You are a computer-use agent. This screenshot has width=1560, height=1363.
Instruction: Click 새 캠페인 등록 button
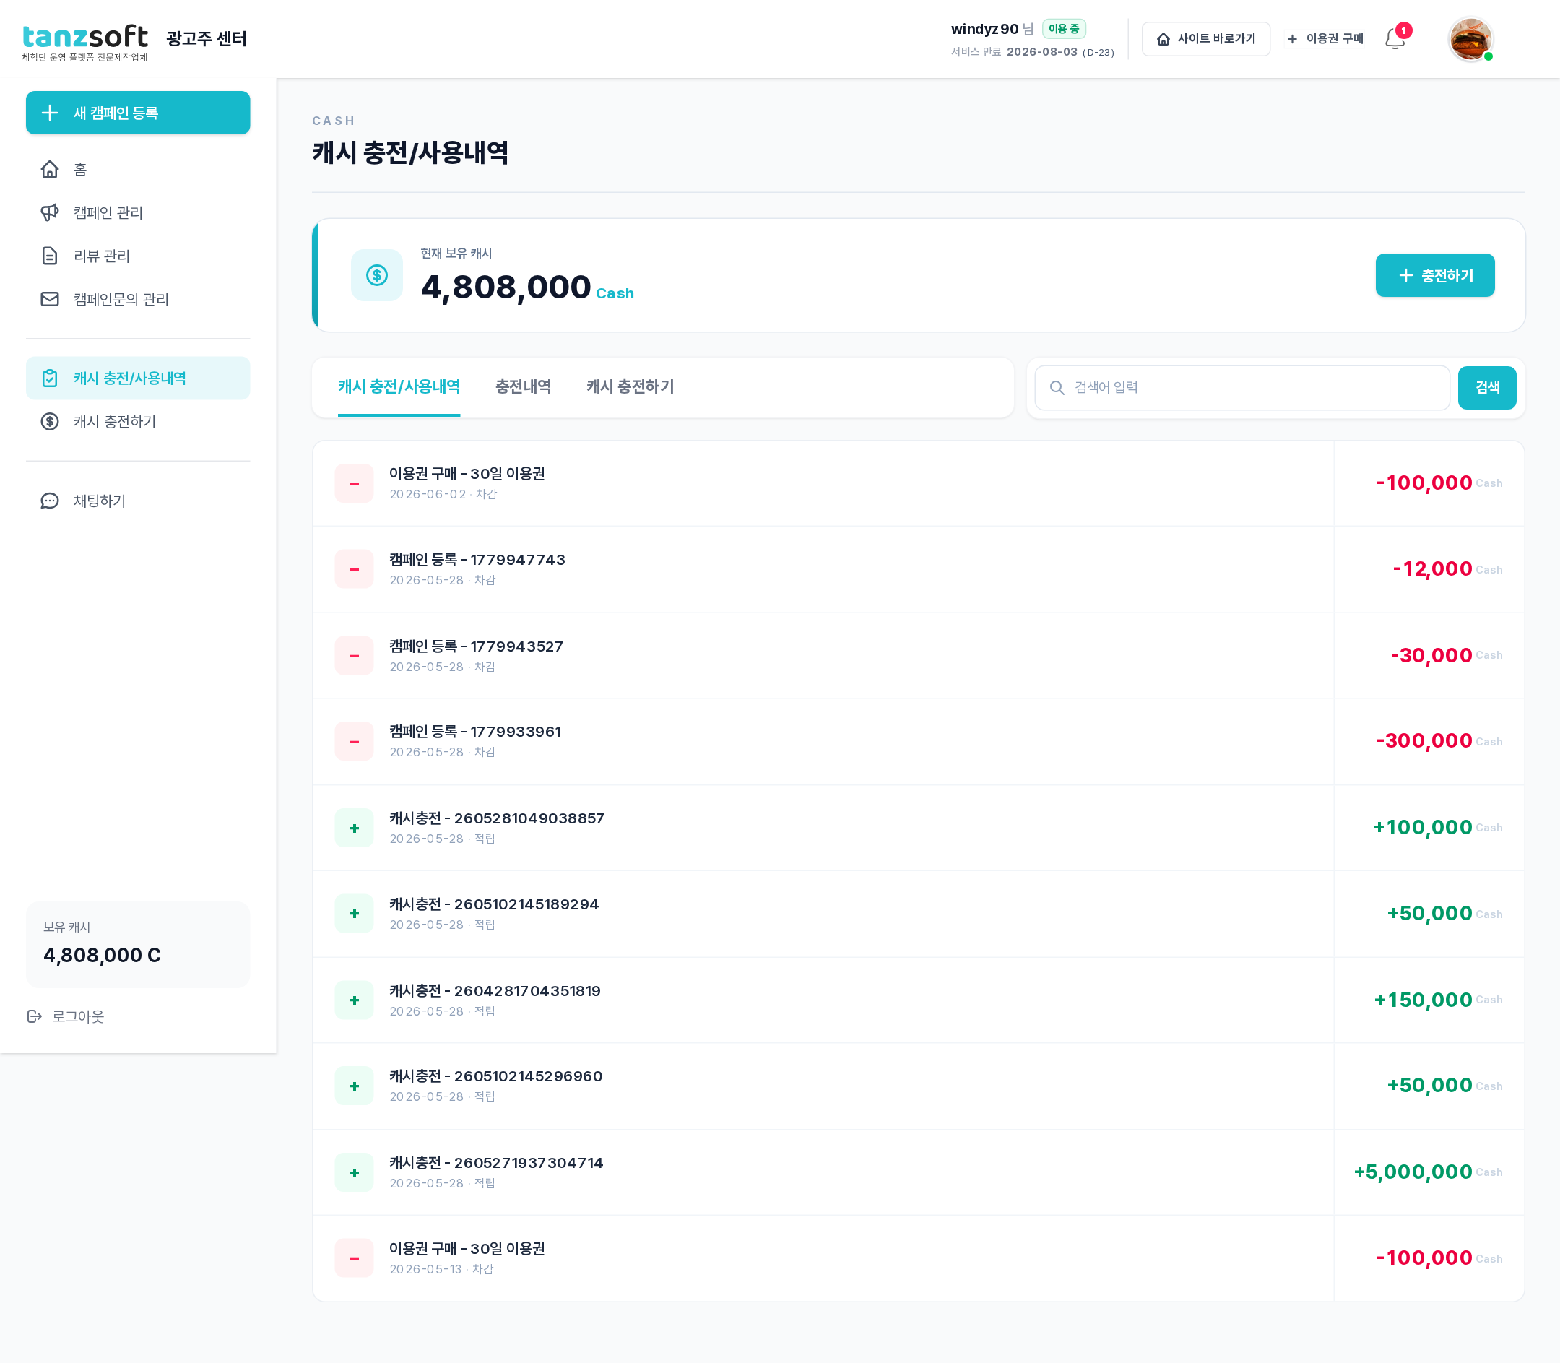tap(138, 113)
